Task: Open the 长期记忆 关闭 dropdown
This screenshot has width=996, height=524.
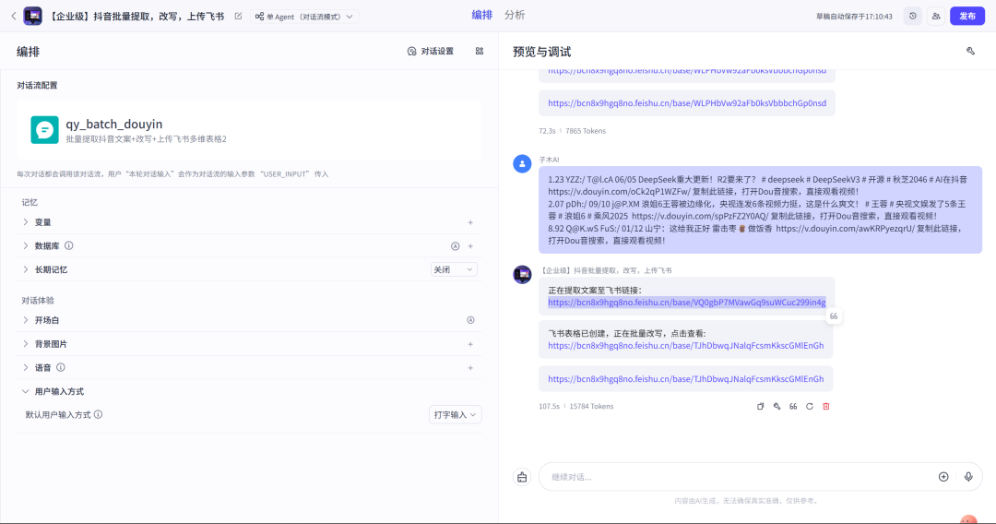Action: point(454,270)
